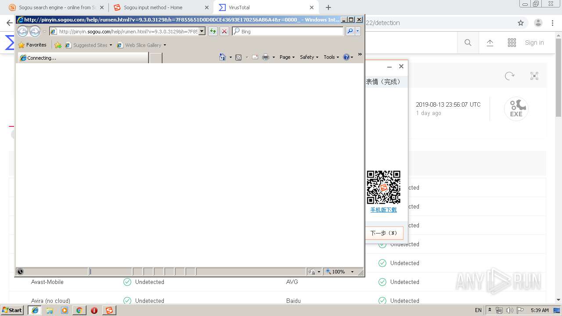Click the volume icon in the system tray

[509, 310]
